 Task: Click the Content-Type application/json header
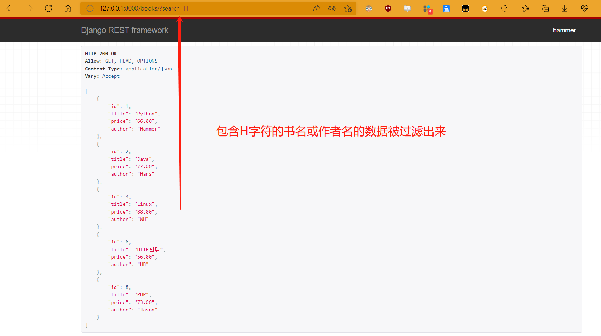(128, 69)
